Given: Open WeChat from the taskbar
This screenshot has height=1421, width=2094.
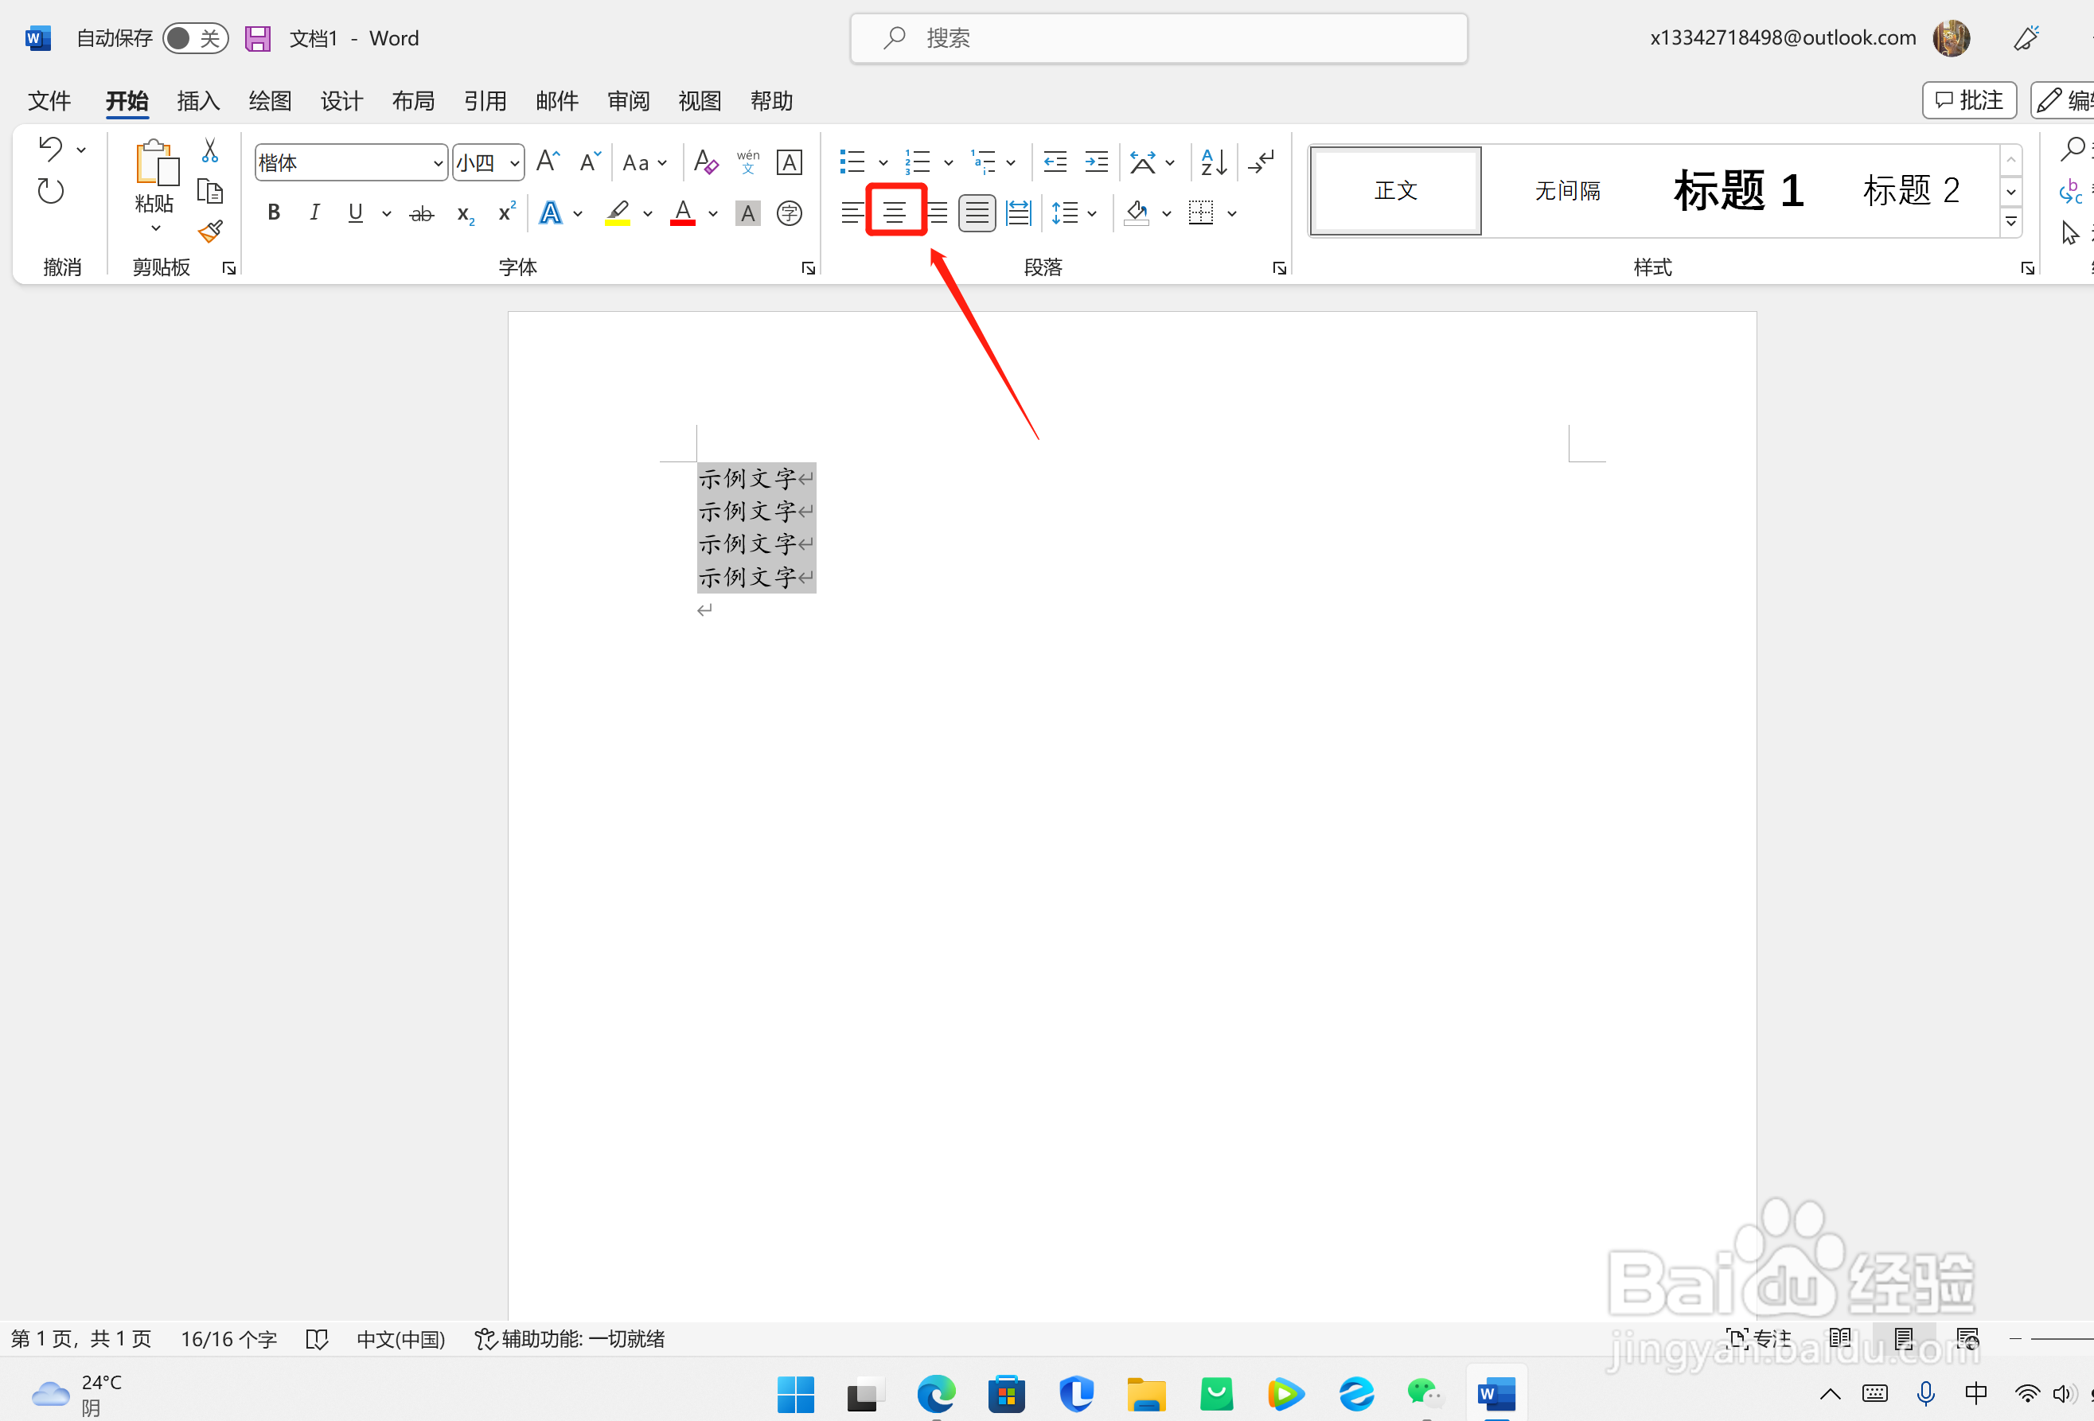Looking at the screenshot, I should coord(1425,1395).
